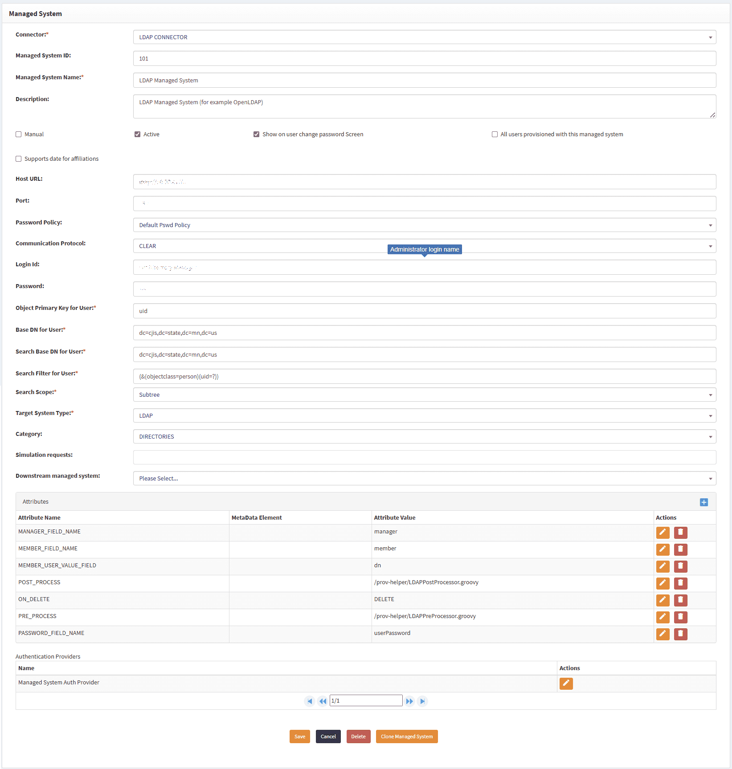Toggle All users provisioned with this managed system
The height and width of the screenshot is (769, 732).
click(495, 134)
